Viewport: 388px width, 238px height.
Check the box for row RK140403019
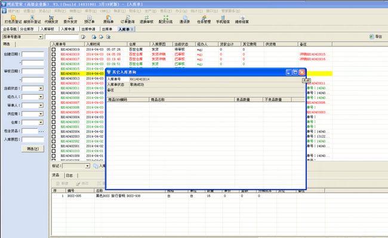click(54, 50)
